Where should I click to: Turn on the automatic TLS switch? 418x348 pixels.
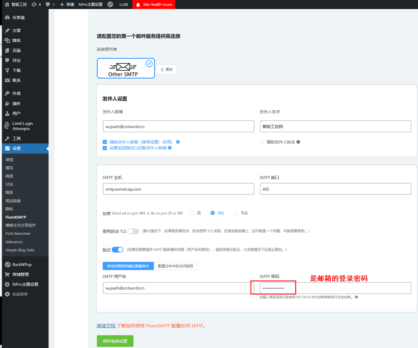[133, 231]
